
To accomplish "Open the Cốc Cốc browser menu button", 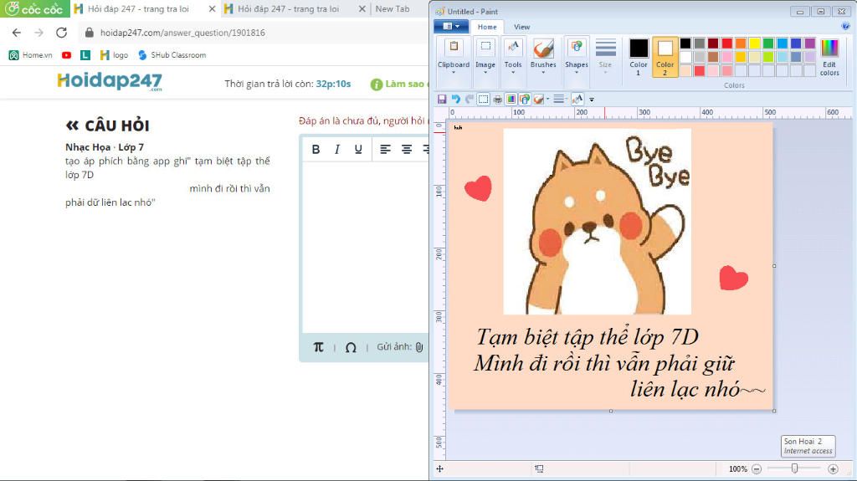I will [34, 8].
